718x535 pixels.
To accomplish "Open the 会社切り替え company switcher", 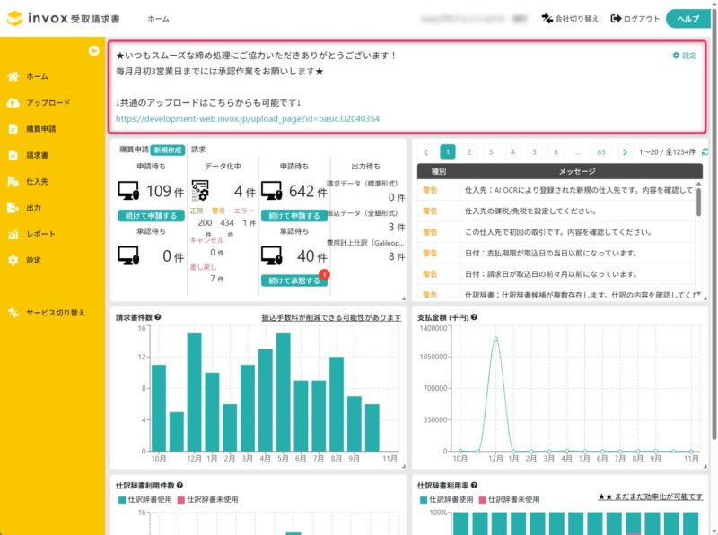I will pyautogui.click(x=570, y=19).
